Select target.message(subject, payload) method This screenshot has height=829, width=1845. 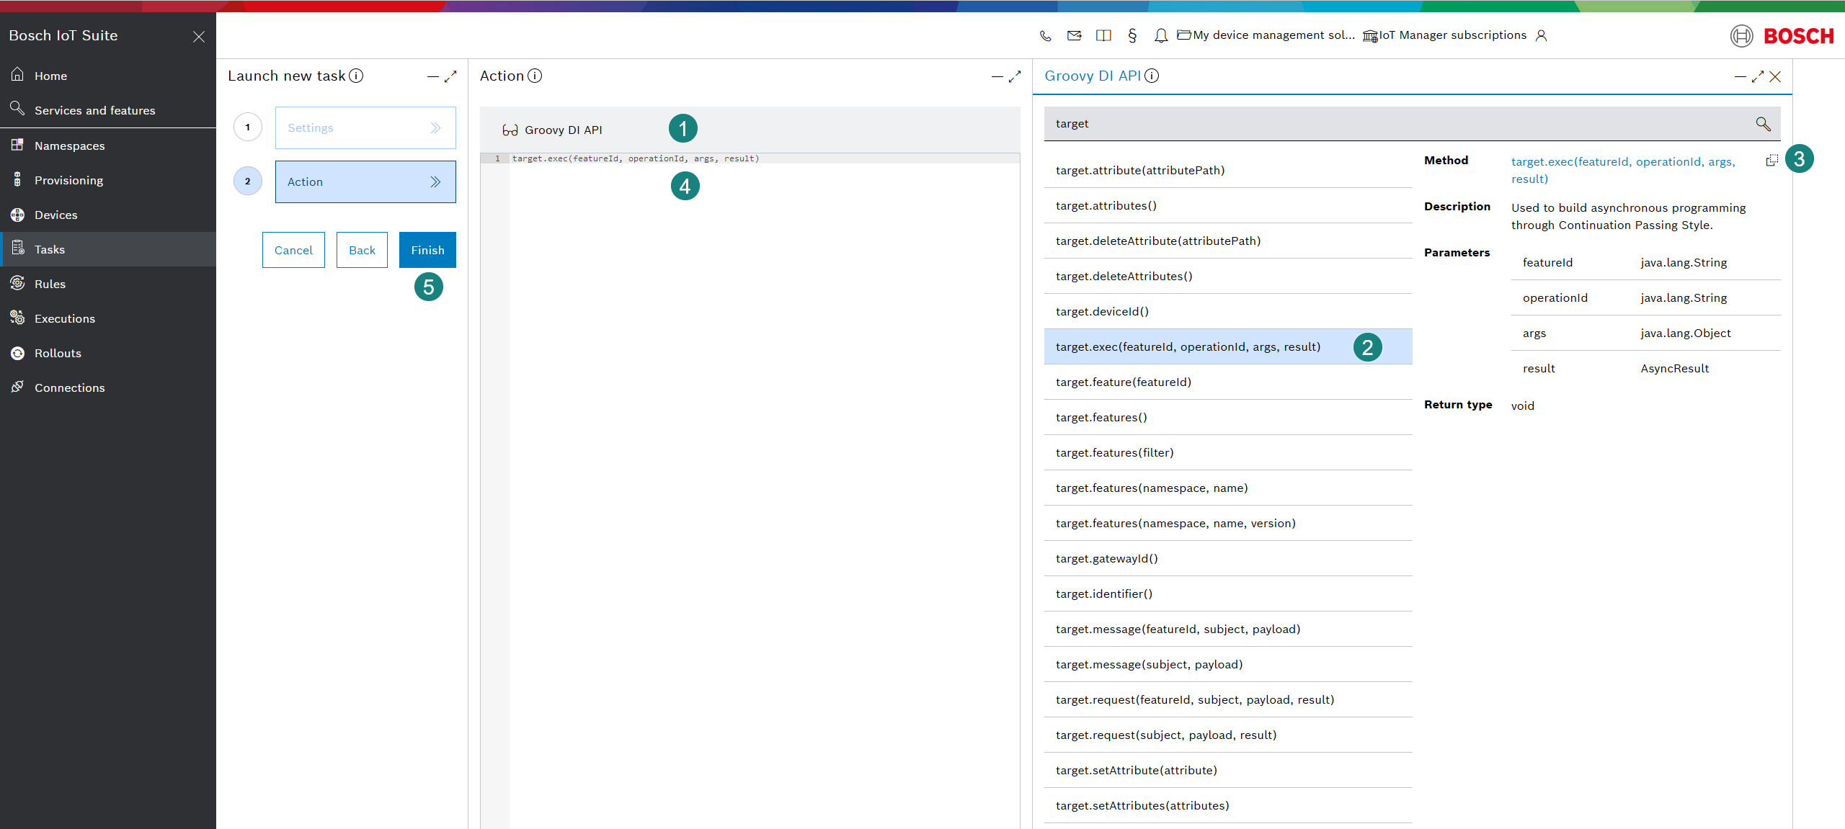point(1228,664)
